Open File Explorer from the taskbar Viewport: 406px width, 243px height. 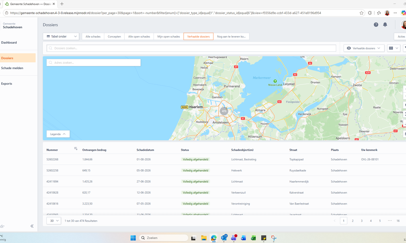click(x=204, y=238)
